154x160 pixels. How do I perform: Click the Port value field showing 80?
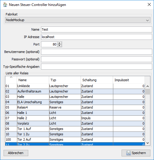[49, 44]
